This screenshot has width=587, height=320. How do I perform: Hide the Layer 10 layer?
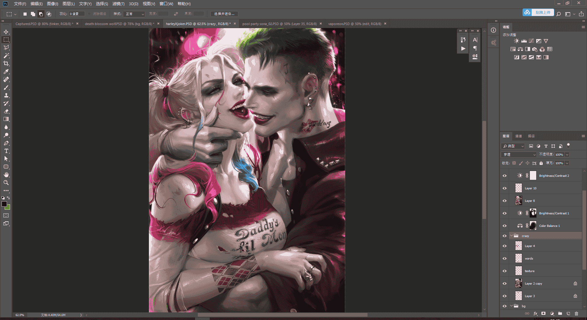(504, 188)
